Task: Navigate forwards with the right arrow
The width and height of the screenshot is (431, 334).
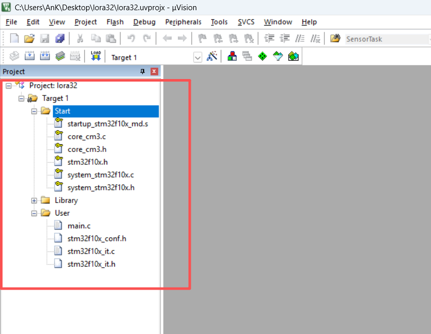Action: pyautogui.click(x=182, y=38)
